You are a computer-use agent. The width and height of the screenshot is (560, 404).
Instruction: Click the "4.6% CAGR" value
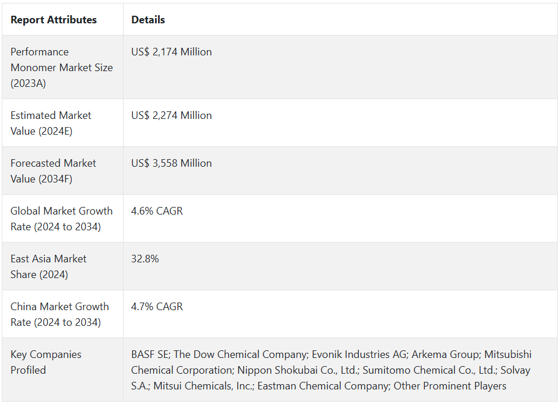pyautogui.click(x=157, y=211)
